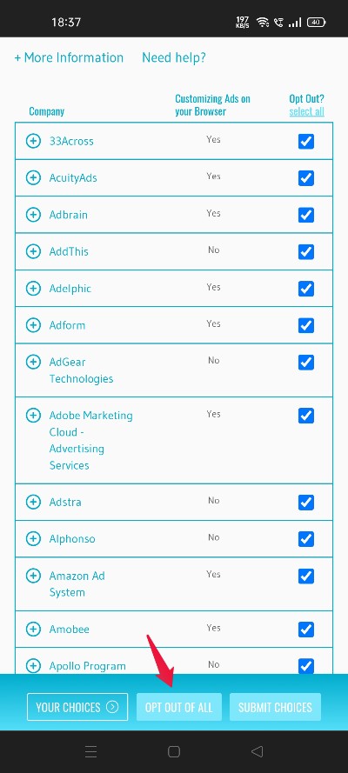Open the Need help? link
This screenshot has height=773, width=348.
pyautogui.click(x=174, y=57)
